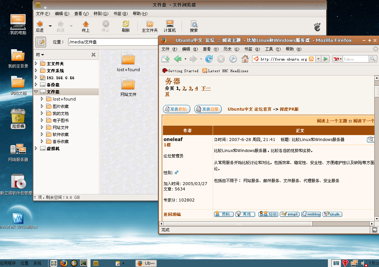Open the 书签 menu in file browser

pyautogui.click(x=120, y=14)
